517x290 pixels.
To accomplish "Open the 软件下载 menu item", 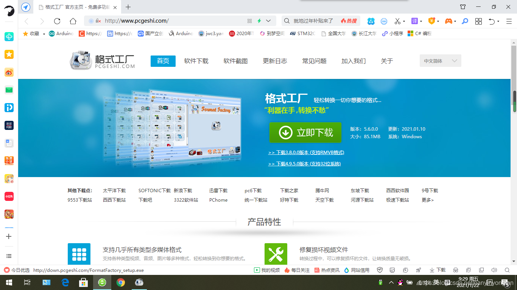I will point(196,61).
